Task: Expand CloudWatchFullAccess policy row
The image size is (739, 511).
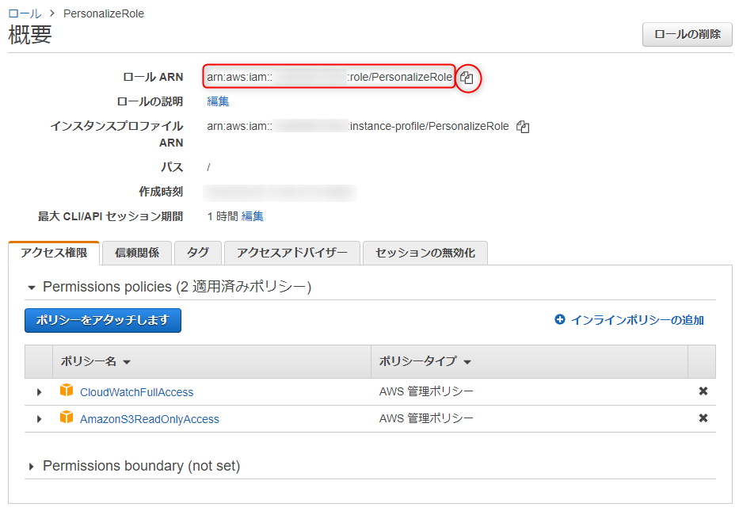Action: (x=39, y=392)
